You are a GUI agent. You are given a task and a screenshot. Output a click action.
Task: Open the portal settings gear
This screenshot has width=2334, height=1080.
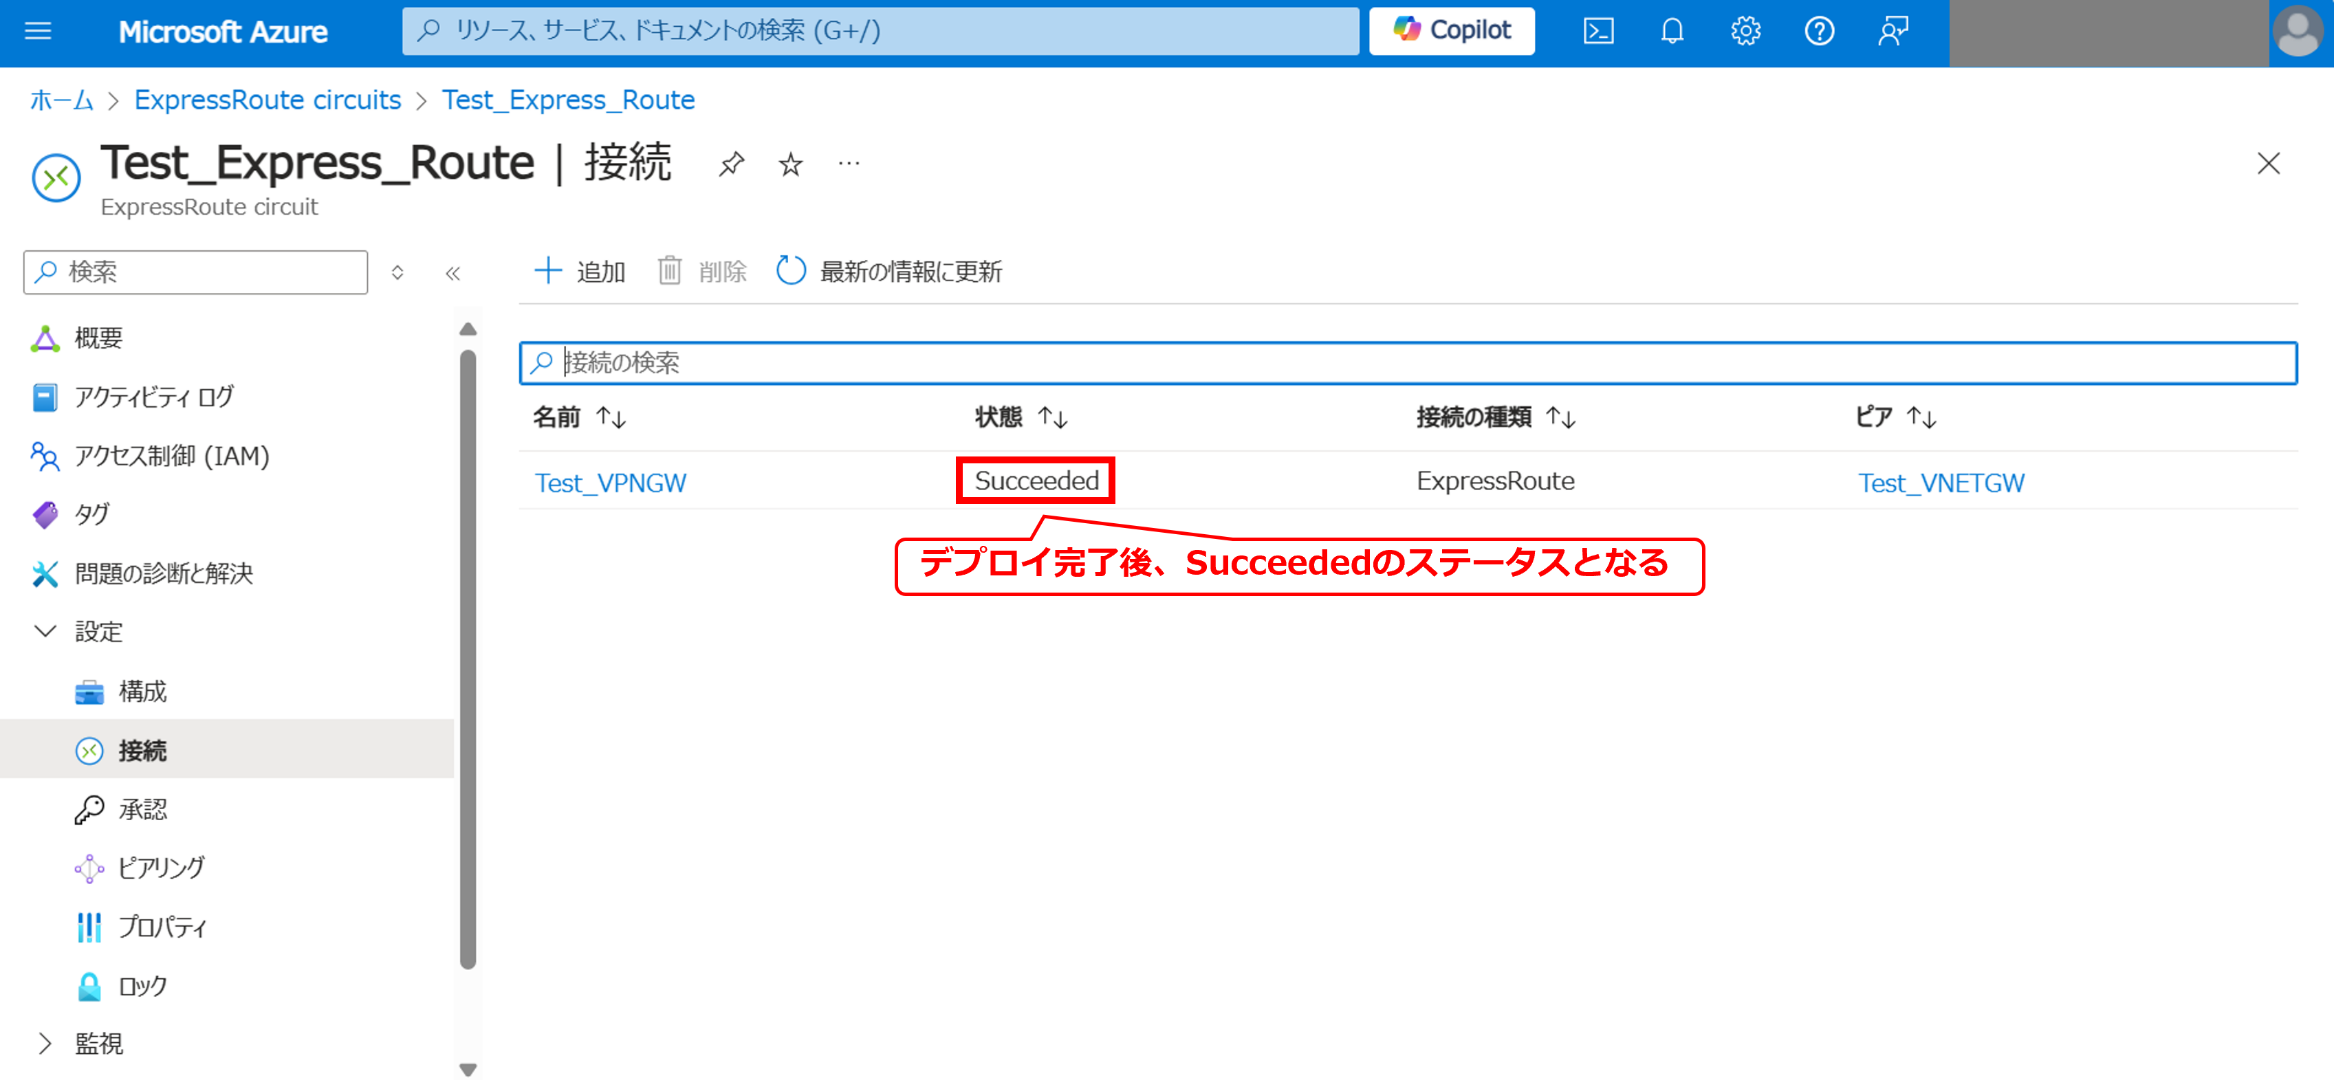(x=1745, y=32)
